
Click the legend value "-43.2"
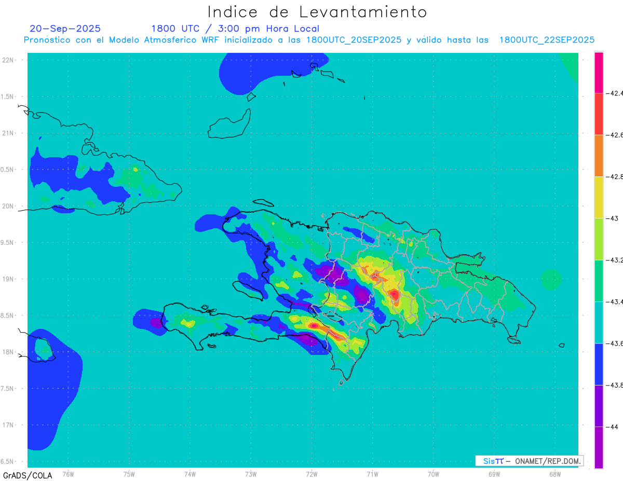point(615,260)
